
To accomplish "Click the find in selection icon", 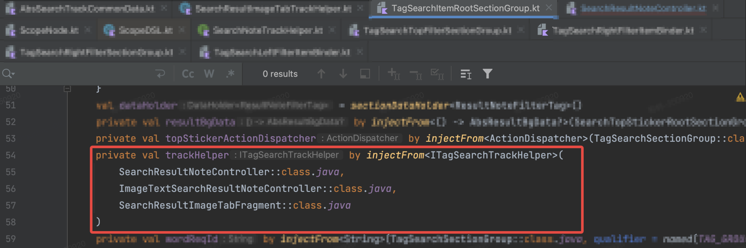I will tap(365, 74).
